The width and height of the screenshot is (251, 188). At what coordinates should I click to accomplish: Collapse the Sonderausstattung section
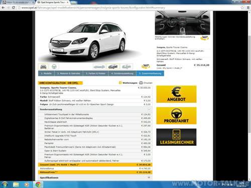pyautogui.click(x=149, y=109)
